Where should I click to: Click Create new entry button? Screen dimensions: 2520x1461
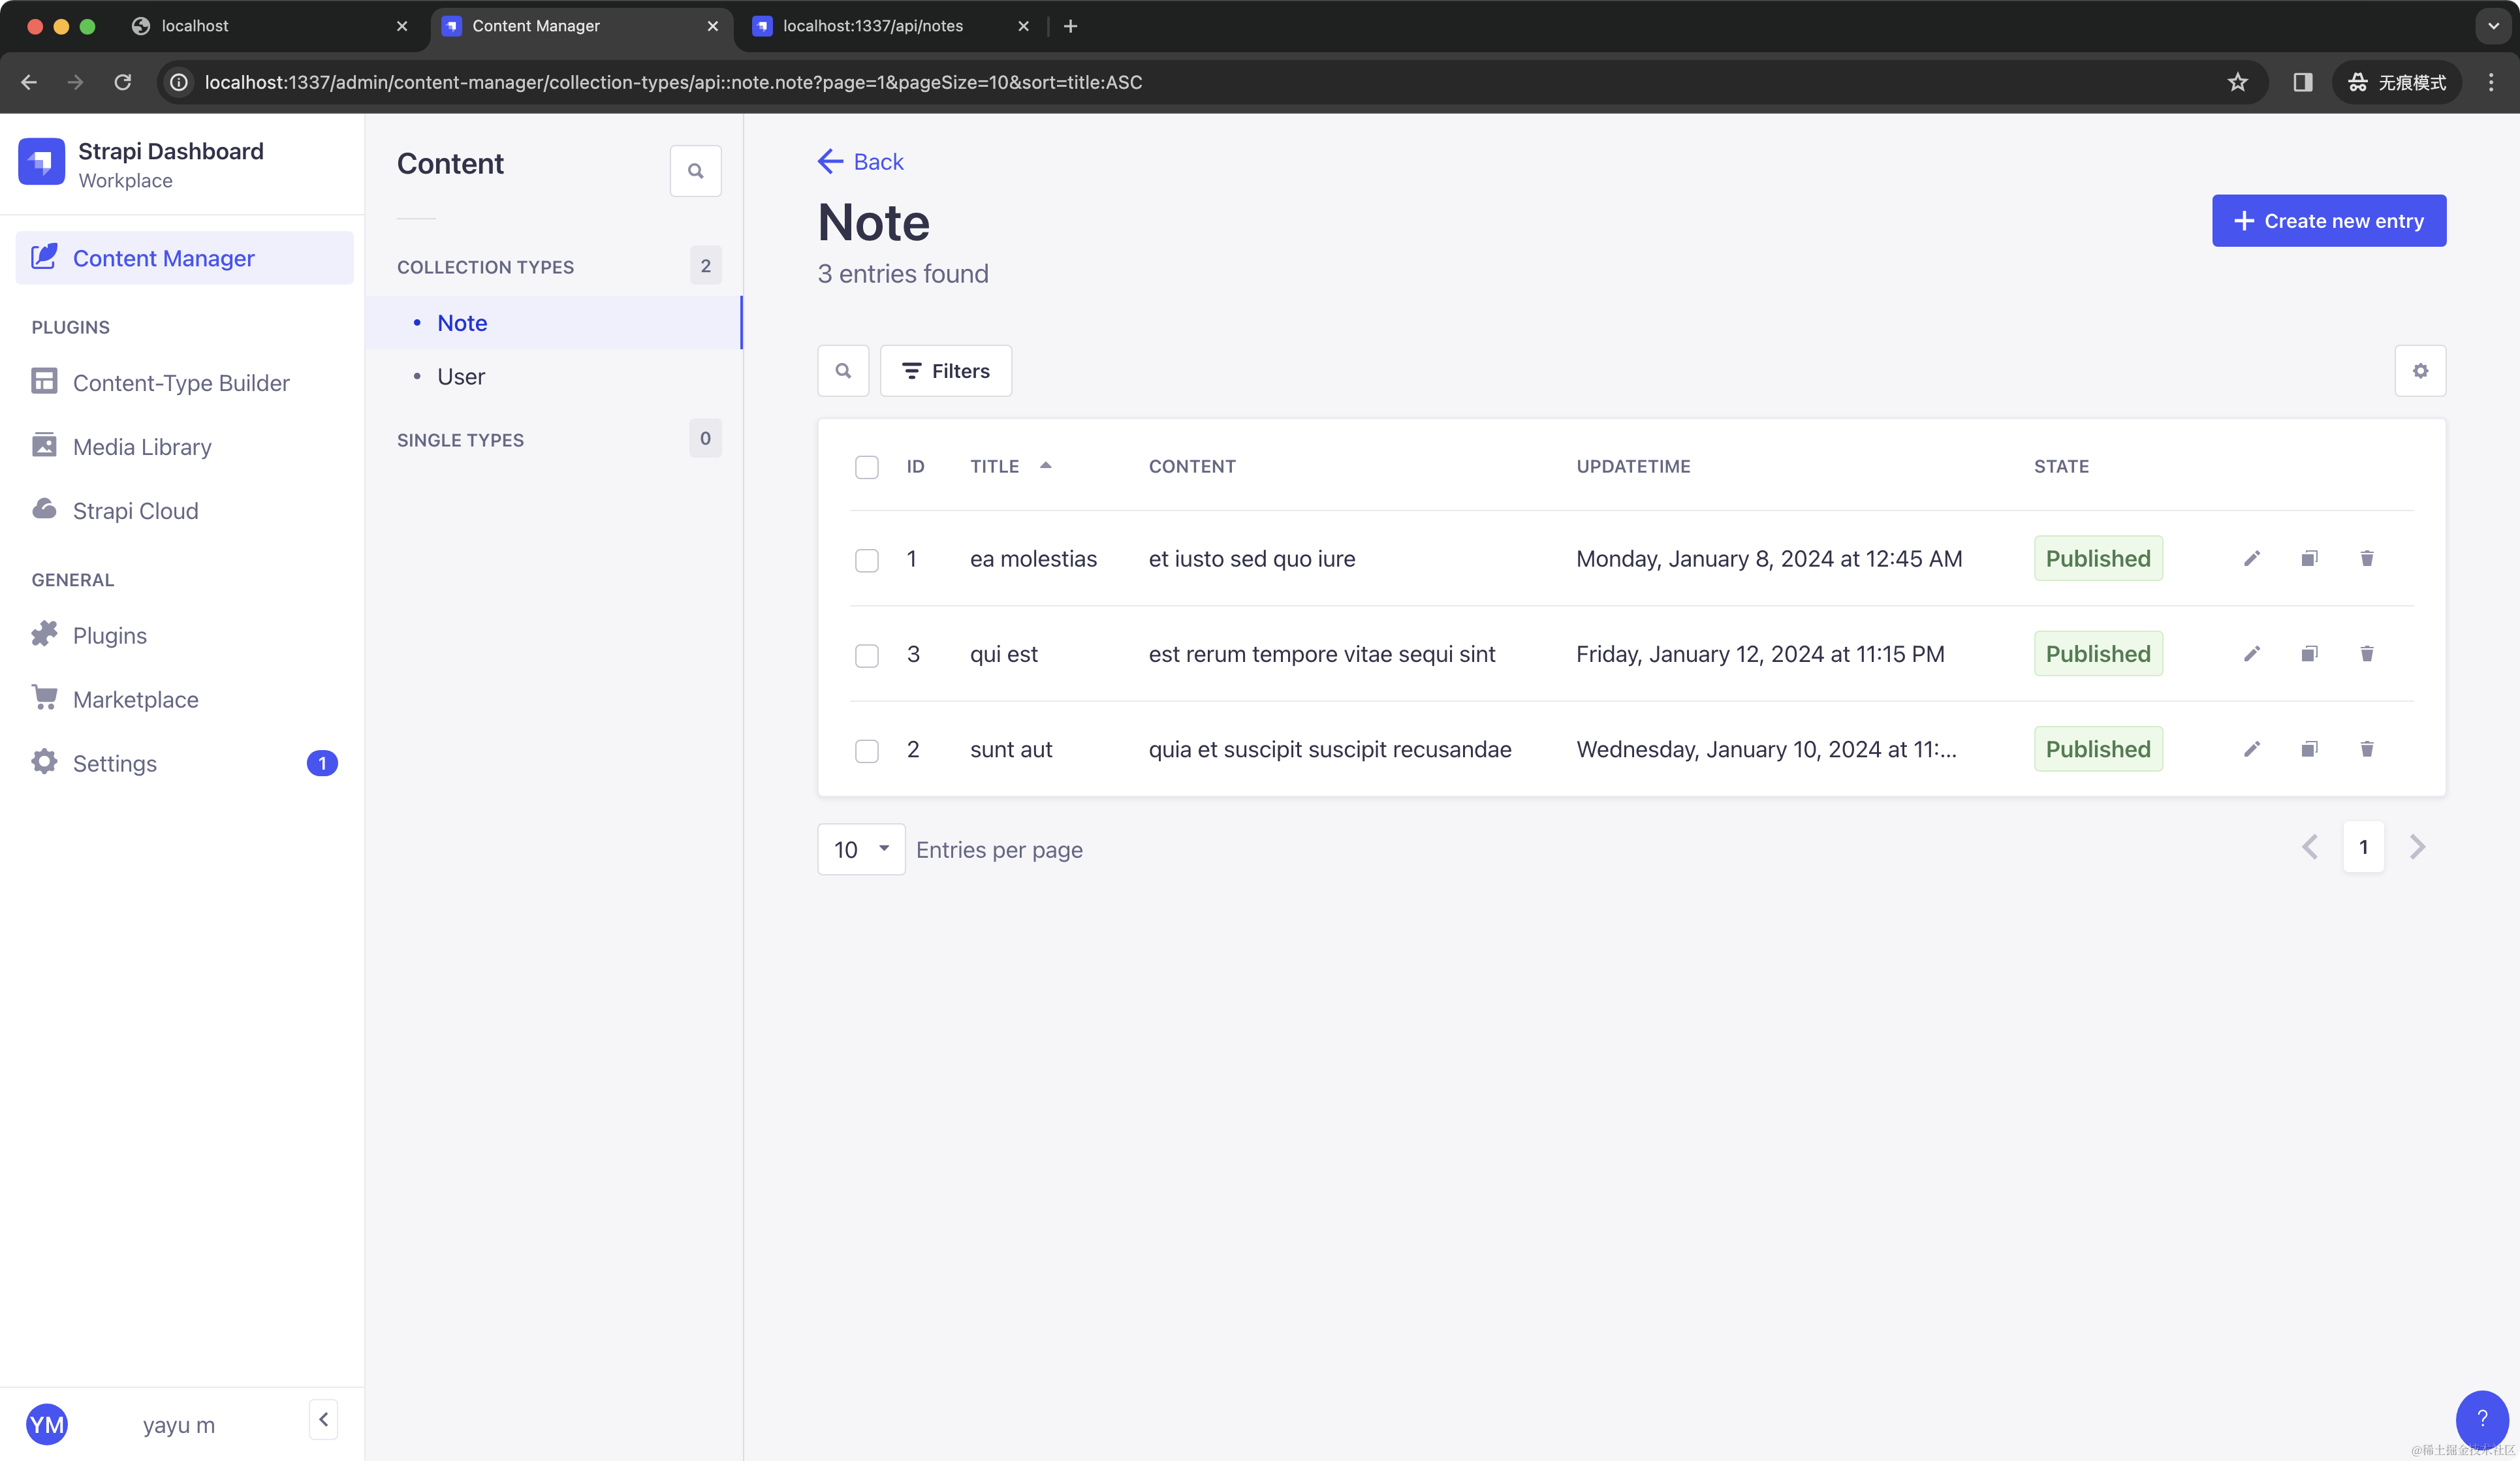2328,221
